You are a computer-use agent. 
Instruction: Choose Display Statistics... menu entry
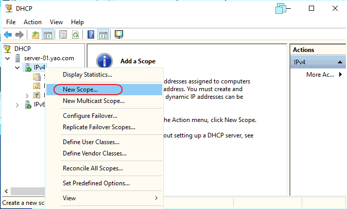click(x=88, y=75)
